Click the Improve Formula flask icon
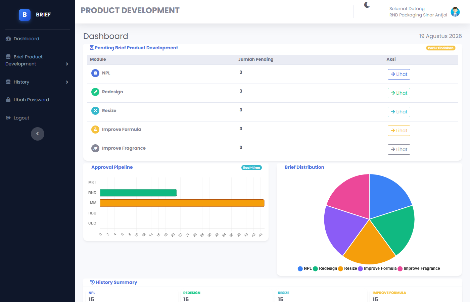 [95, 129]
